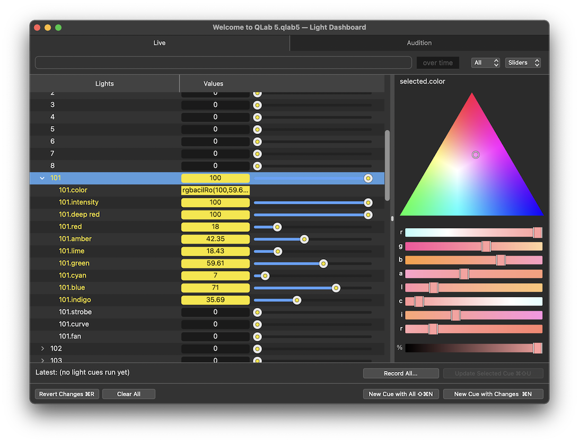Image resolution: width=579 pixels, height=443 pixels.
Task: Switch to the Audition tab
Action: pos(419,43)
